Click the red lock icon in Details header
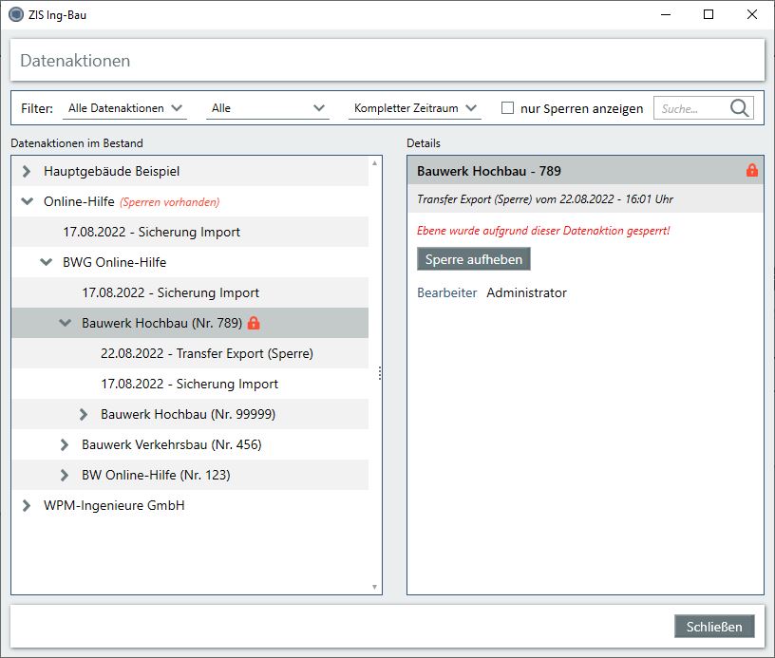This screenshot has height=658, width=775. (x=752, y=171)
